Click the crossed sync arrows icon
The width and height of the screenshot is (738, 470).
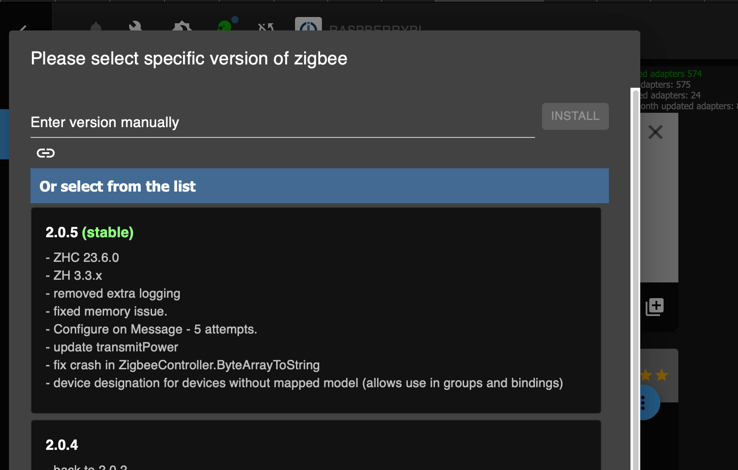(266, 27)
